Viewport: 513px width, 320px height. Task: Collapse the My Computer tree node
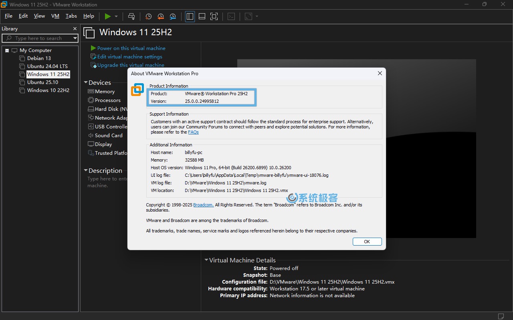click(7, 50)
